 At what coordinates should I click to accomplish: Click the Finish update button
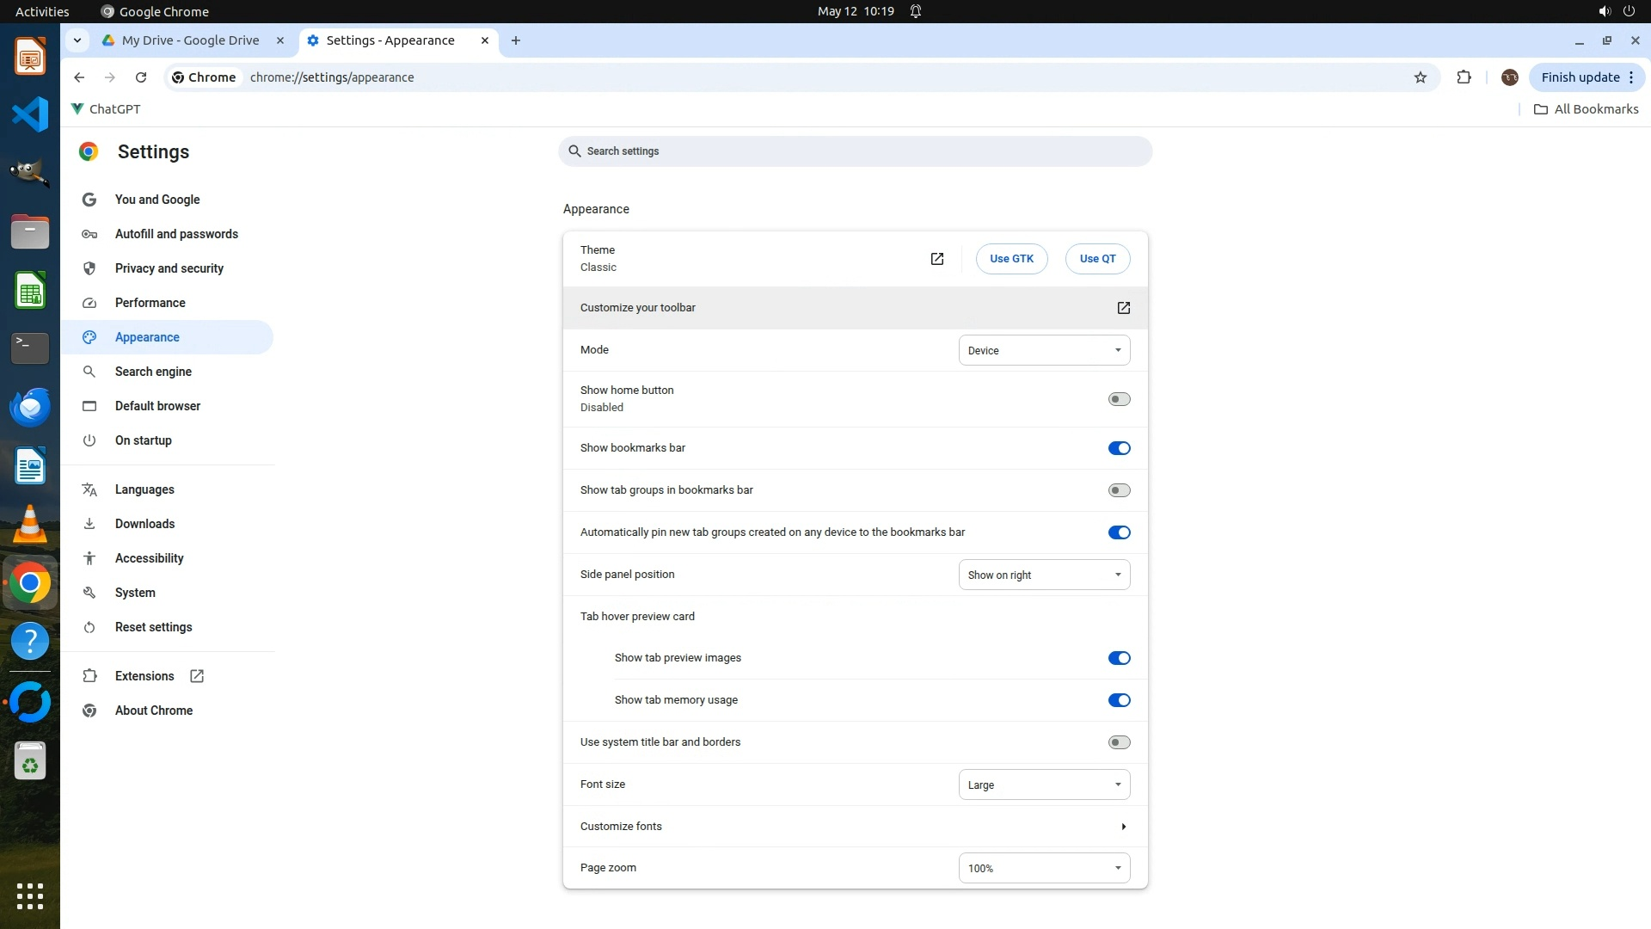[1580, 77]
